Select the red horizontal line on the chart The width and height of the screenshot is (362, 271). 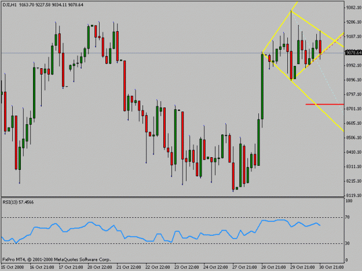(x=324, y=105)
